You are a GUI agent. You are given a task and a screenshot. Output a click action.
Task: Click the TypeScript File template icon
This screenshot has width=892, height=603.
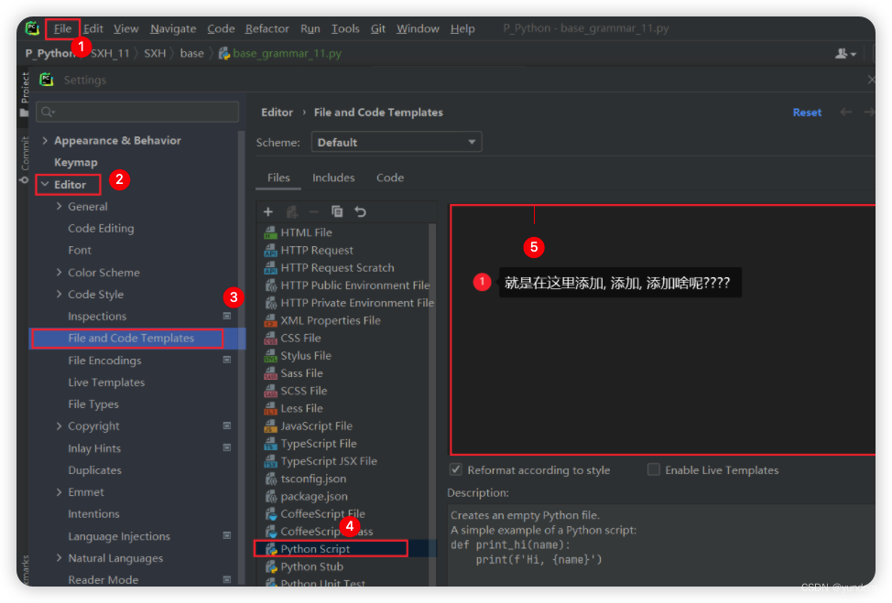270,444
